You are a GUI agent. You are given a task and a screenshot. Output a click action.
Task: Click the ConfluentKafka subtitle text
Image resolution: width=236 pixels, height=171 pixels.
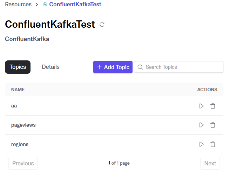(x=27, y=39)
